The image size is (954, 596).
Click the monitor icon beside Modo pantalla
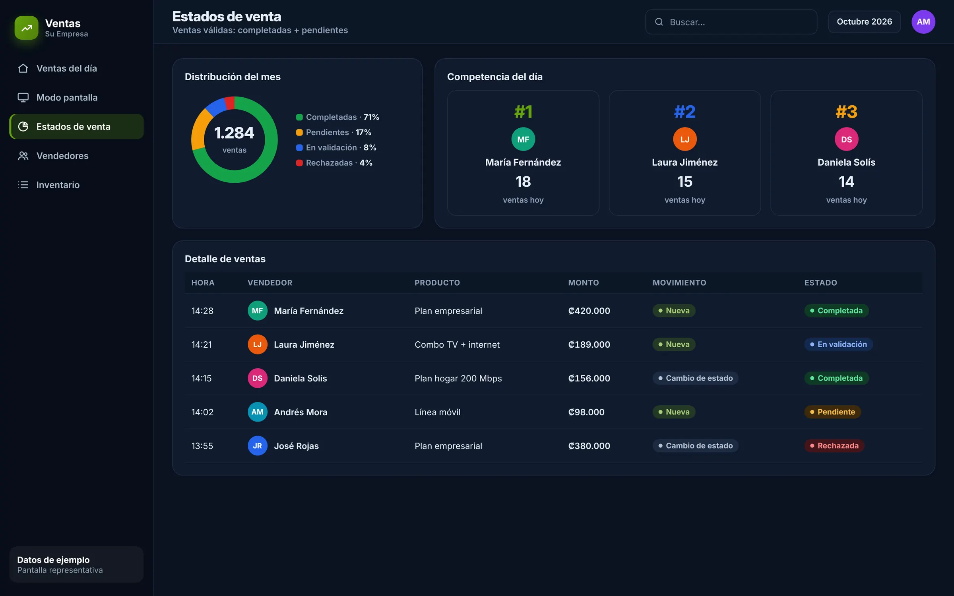(23, 97)
